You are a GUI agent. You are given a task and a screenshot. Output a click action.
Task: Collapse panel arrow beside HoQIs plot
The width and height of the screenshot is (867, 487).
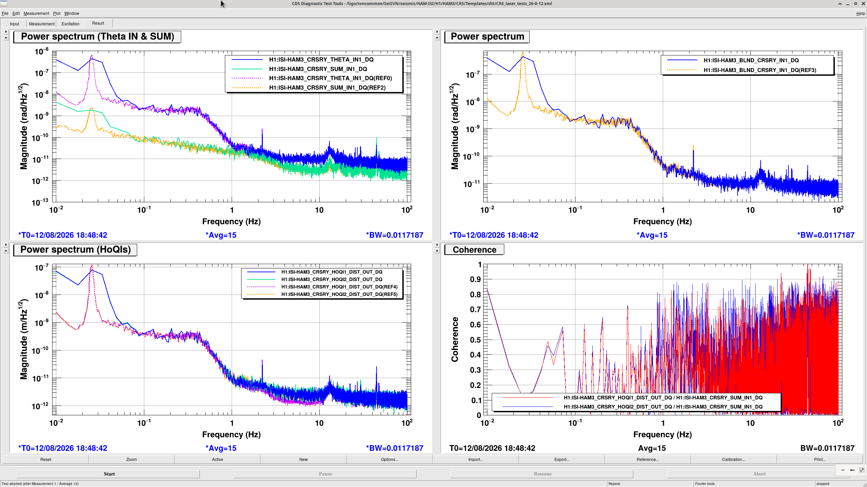coord(6,251)
